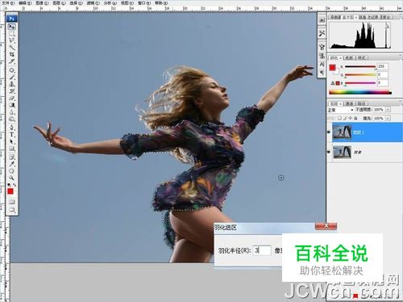Toggle visibility of 图层 1 layer

(x=329, y=132)
